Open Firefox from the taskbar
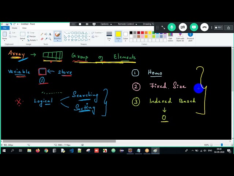The height and width of the screenshot is (176, 234). tap(38, 151)
